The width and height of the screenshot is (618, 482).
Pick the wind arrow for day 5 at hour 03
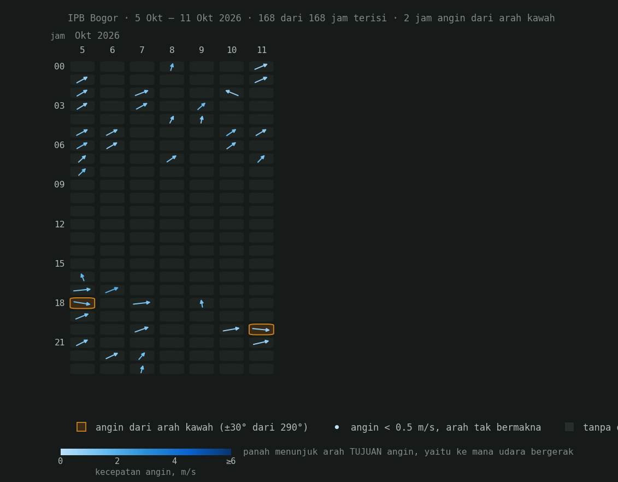coord(83,106)
